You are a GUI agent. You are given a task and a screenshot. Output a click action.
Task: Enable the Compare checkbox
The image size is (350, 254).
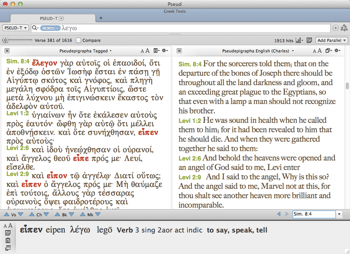(78, 40)
